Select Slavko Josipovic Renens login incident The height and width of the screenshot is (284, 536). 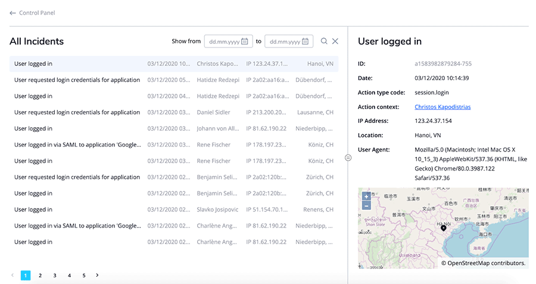pos(173,210)
